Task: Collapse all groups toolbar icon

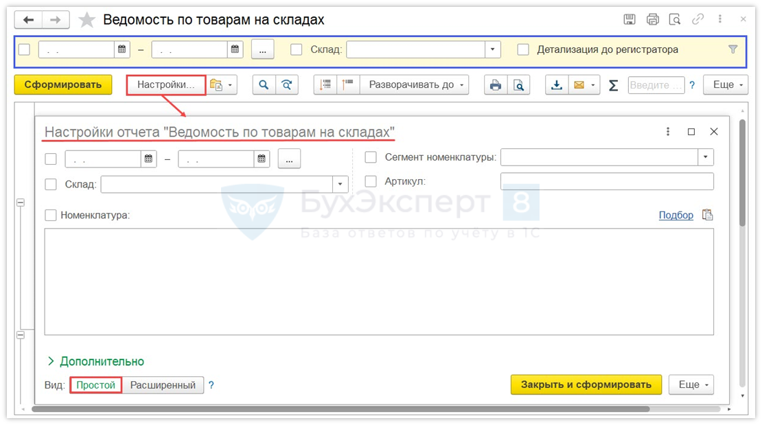Action: pos(325,84)
